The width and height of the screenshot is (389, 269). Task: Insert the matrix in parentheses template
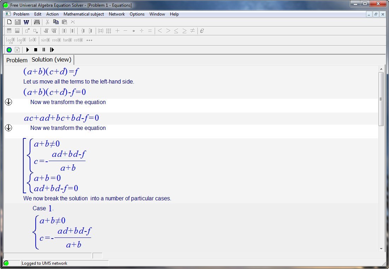click(100, 31)
